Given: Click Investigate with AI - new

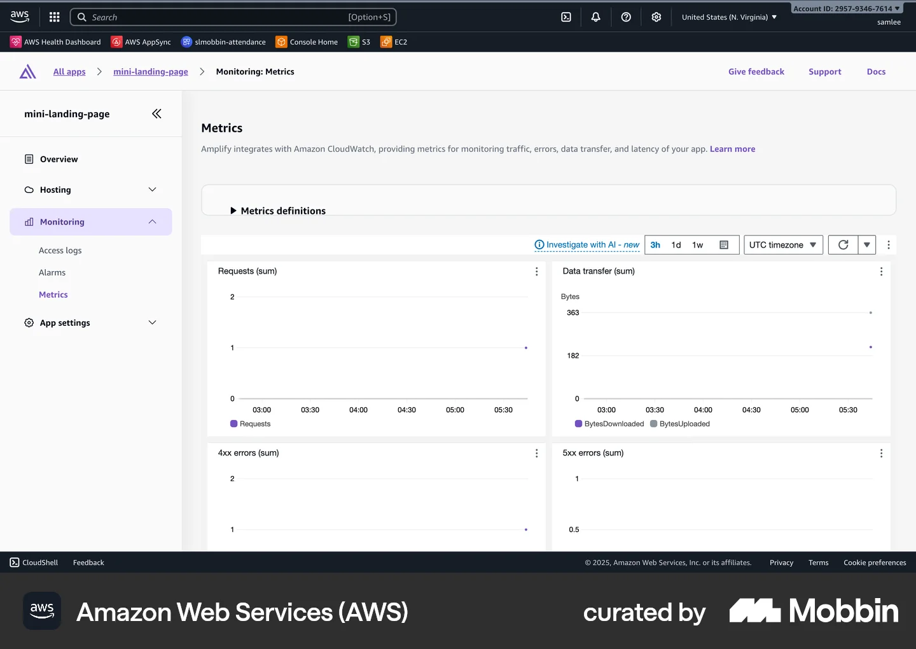Looking at the screenshot, I should pos(593,245).
